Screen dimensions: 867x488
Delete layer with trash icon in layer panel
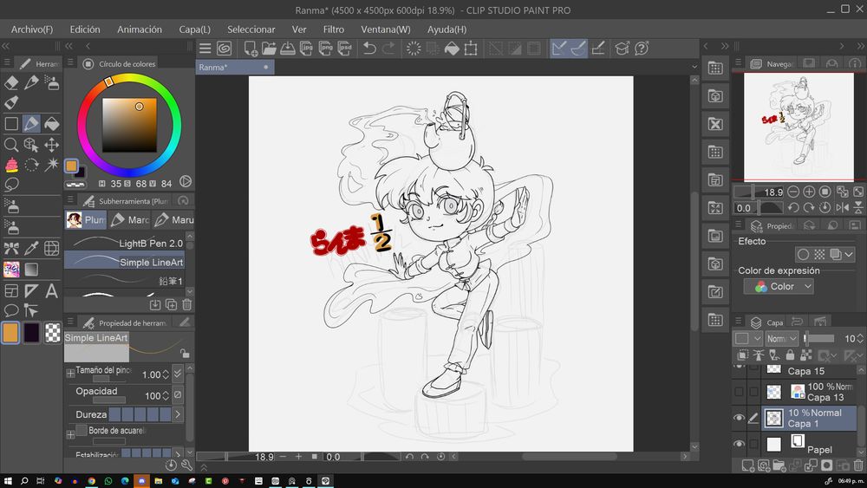pyautogui.click(x=857, y=465)
